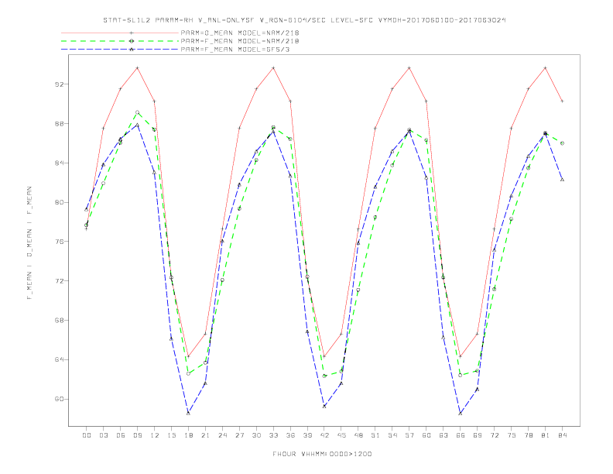Click the y-axis tick label 72

point(59,281)
